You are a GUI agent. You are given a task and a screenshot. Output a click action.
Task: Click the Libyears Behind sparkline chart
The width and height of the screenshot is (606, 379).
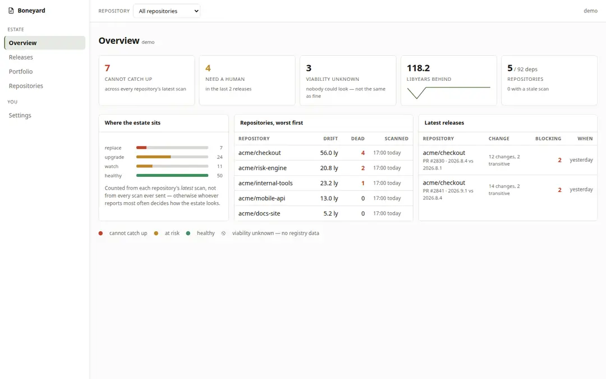(448, 93)
